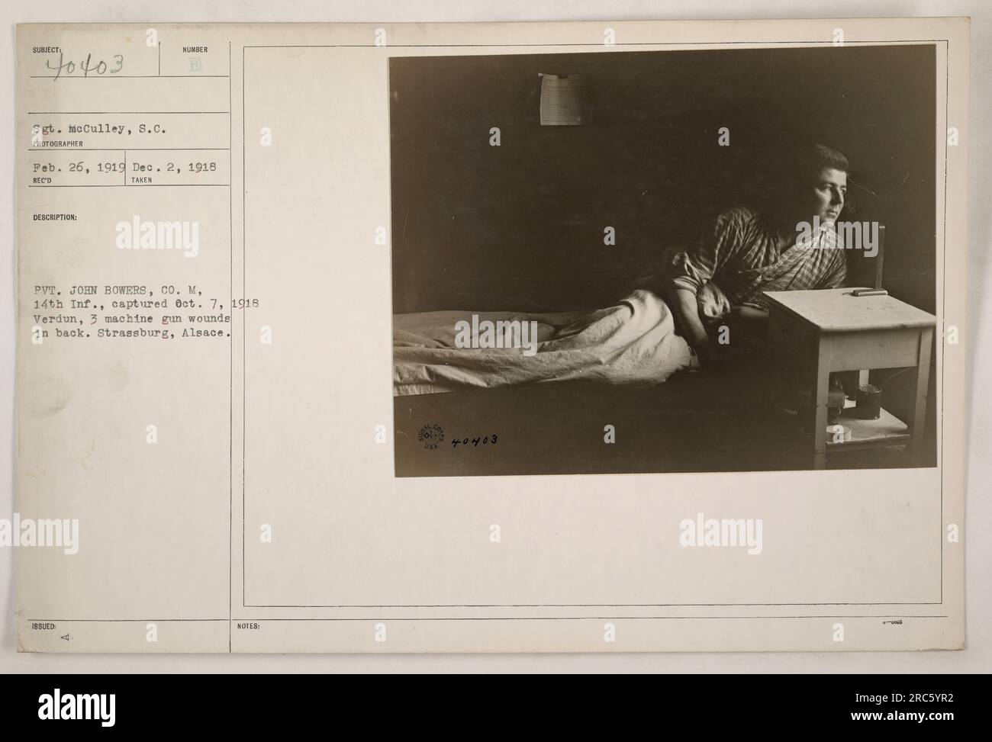The image size is (992, 742).
Task: Click the text in back. Strassburg, Alsace.
Action: tap(133, 332)
